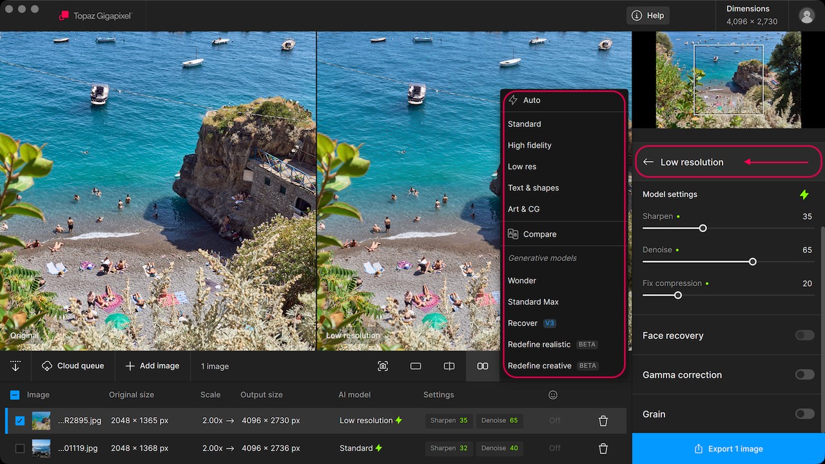Viewport: 825px width, 464px height.
Task: Click the Denoise value 65 in Model settings
Action: coord(807,250)
